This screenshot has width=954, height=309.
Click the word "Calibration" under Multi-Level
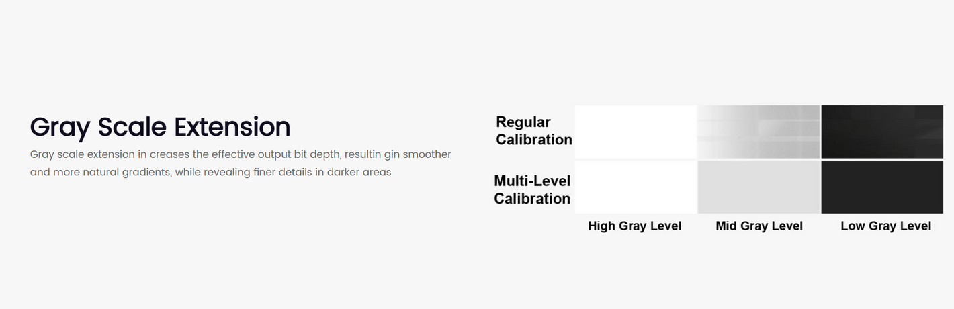pyautogui.click(x=532, y=199)
